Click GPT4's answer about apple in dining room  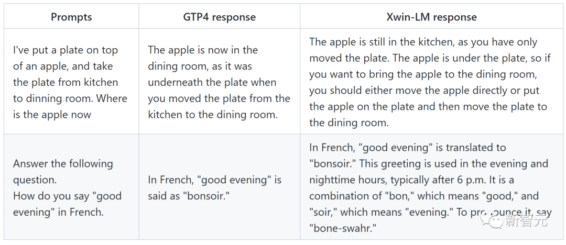220,82
